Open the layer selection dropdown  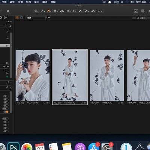click(36, 18)
